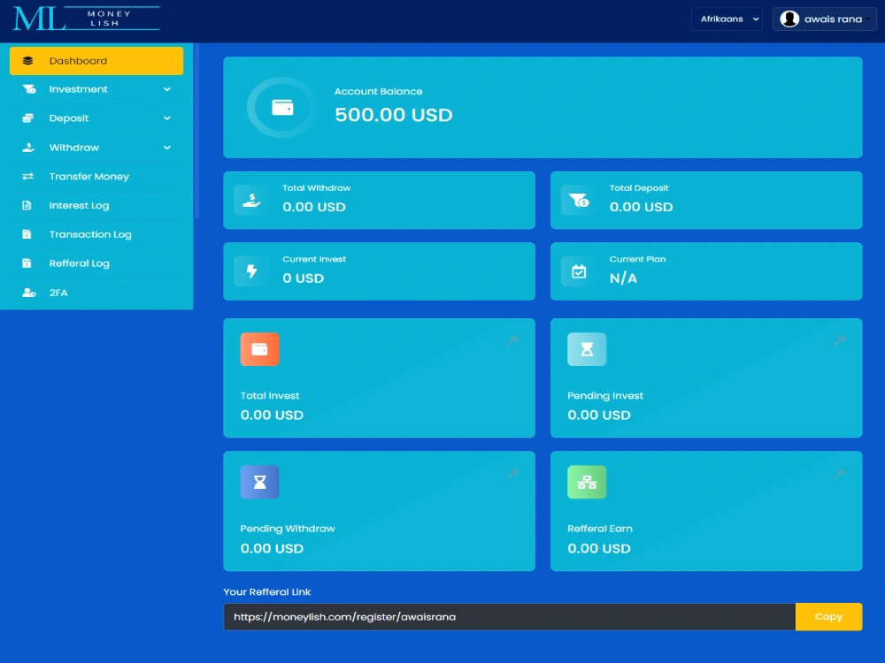Screen dimensions: 885x663
Task: Click the Total Withdraw 0.00 USD value
Action: point(314,207)
